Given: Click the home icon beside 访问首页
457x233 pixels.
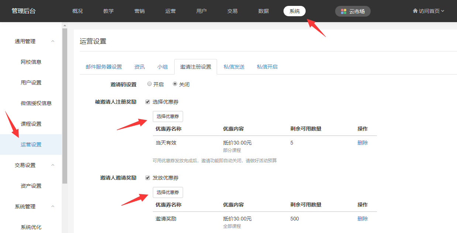Looking at the screenshot, I should pyautogui.click(x=415, y=11).
